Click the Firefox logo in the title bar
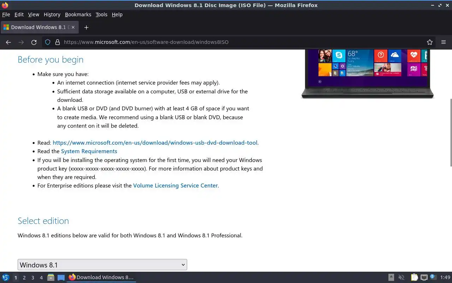The width and height of the screenshot is (452, 283). (x=5, y=5)
